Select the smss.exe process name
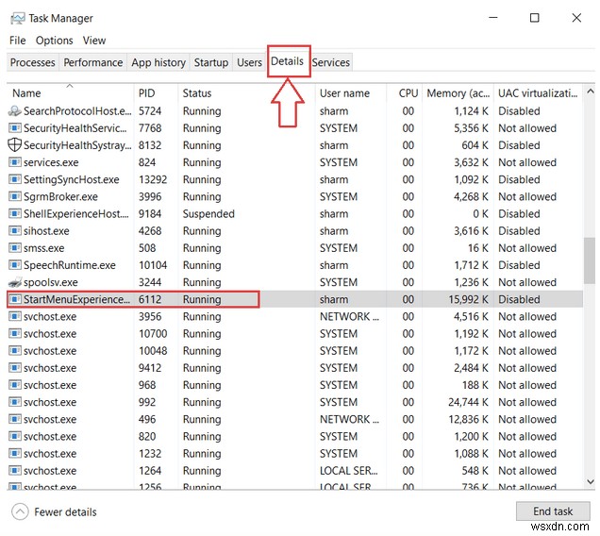This screenshot has width=600, height=536. pos(43,248)
